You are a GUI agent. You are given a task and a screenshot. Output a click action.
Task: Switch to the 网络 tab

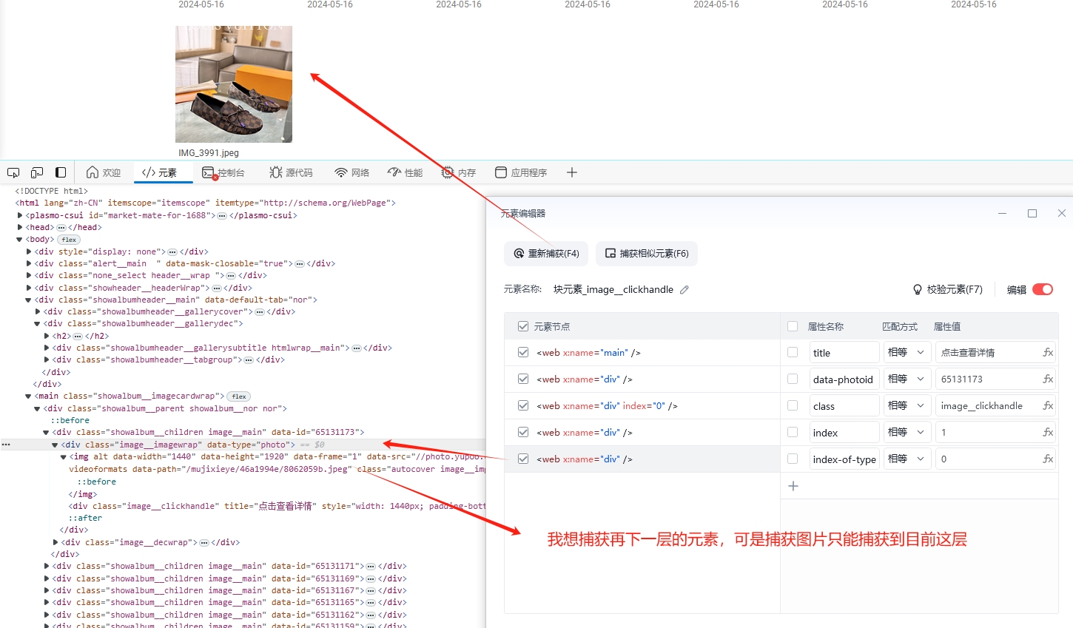(x=351, y=172)
